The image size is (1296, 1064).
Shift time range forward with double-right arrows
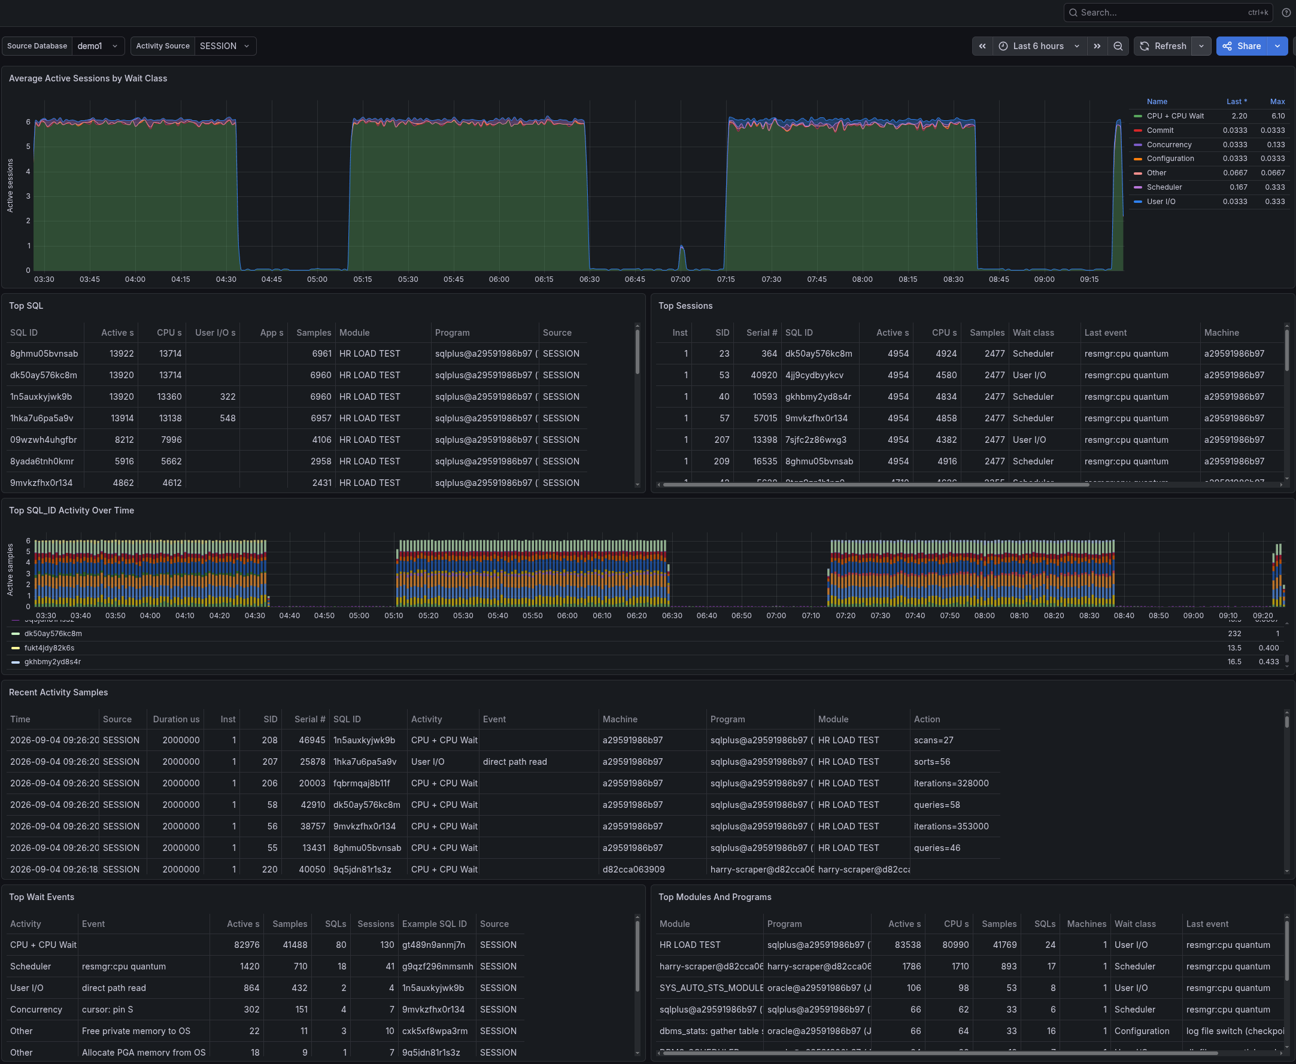click(x=1097, y=46)
